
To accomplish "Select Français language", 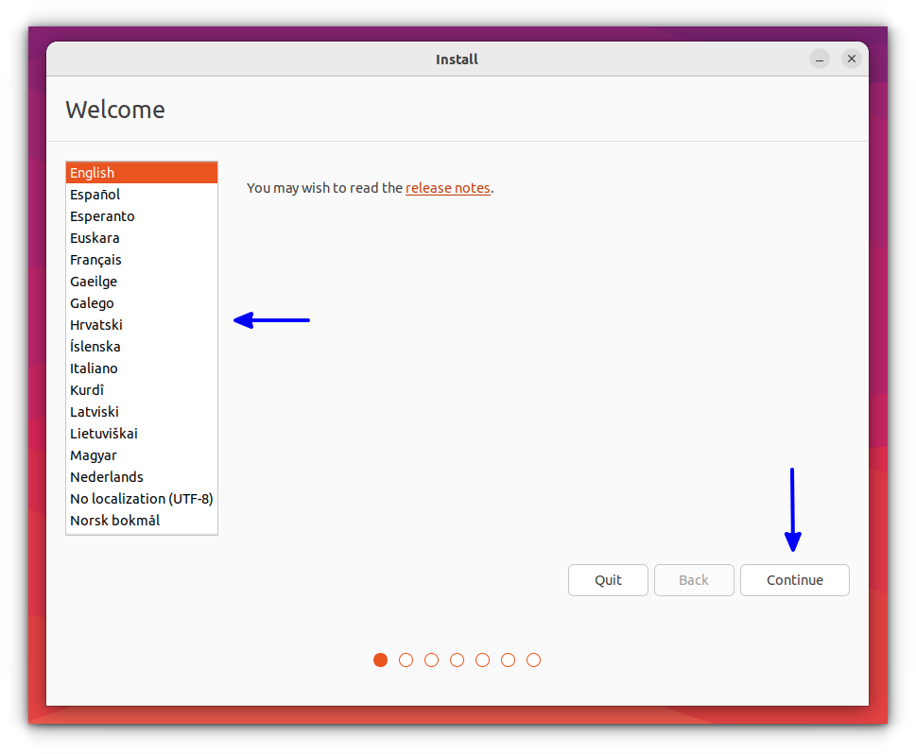I will [142, 259].
